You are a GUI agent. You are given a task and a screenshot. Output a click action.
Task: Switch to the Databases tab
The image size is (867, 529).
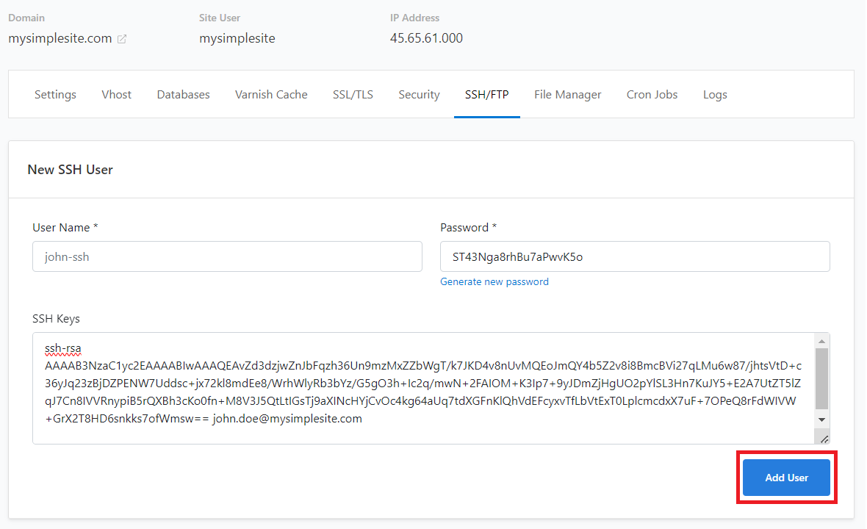[x=183, y=94]
